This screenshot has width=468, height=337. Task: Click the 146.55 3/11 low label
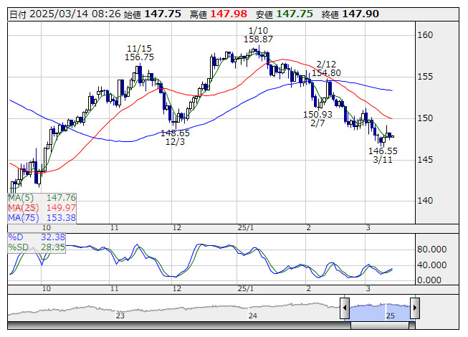383,155
